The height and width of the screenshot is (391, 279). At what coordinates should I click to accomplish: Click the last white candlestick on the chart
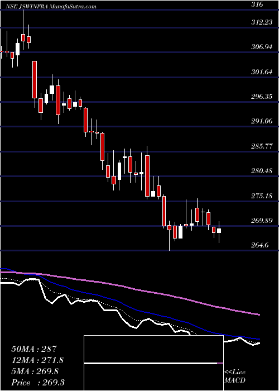219,231
